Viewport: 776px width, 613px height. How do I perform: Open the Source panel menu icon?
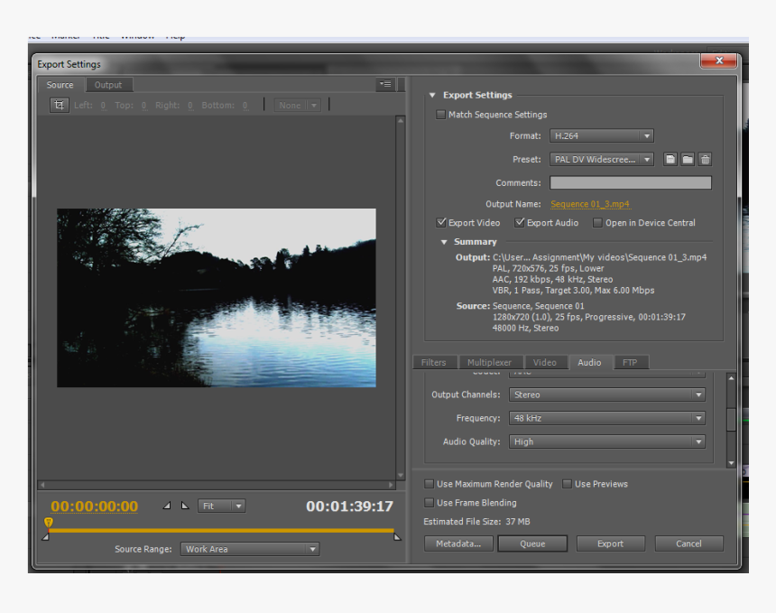point(385,84)
